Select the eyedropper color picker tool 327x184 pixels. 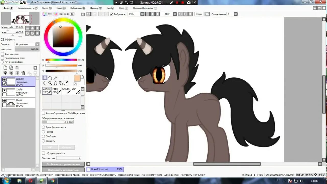point(66,83)
